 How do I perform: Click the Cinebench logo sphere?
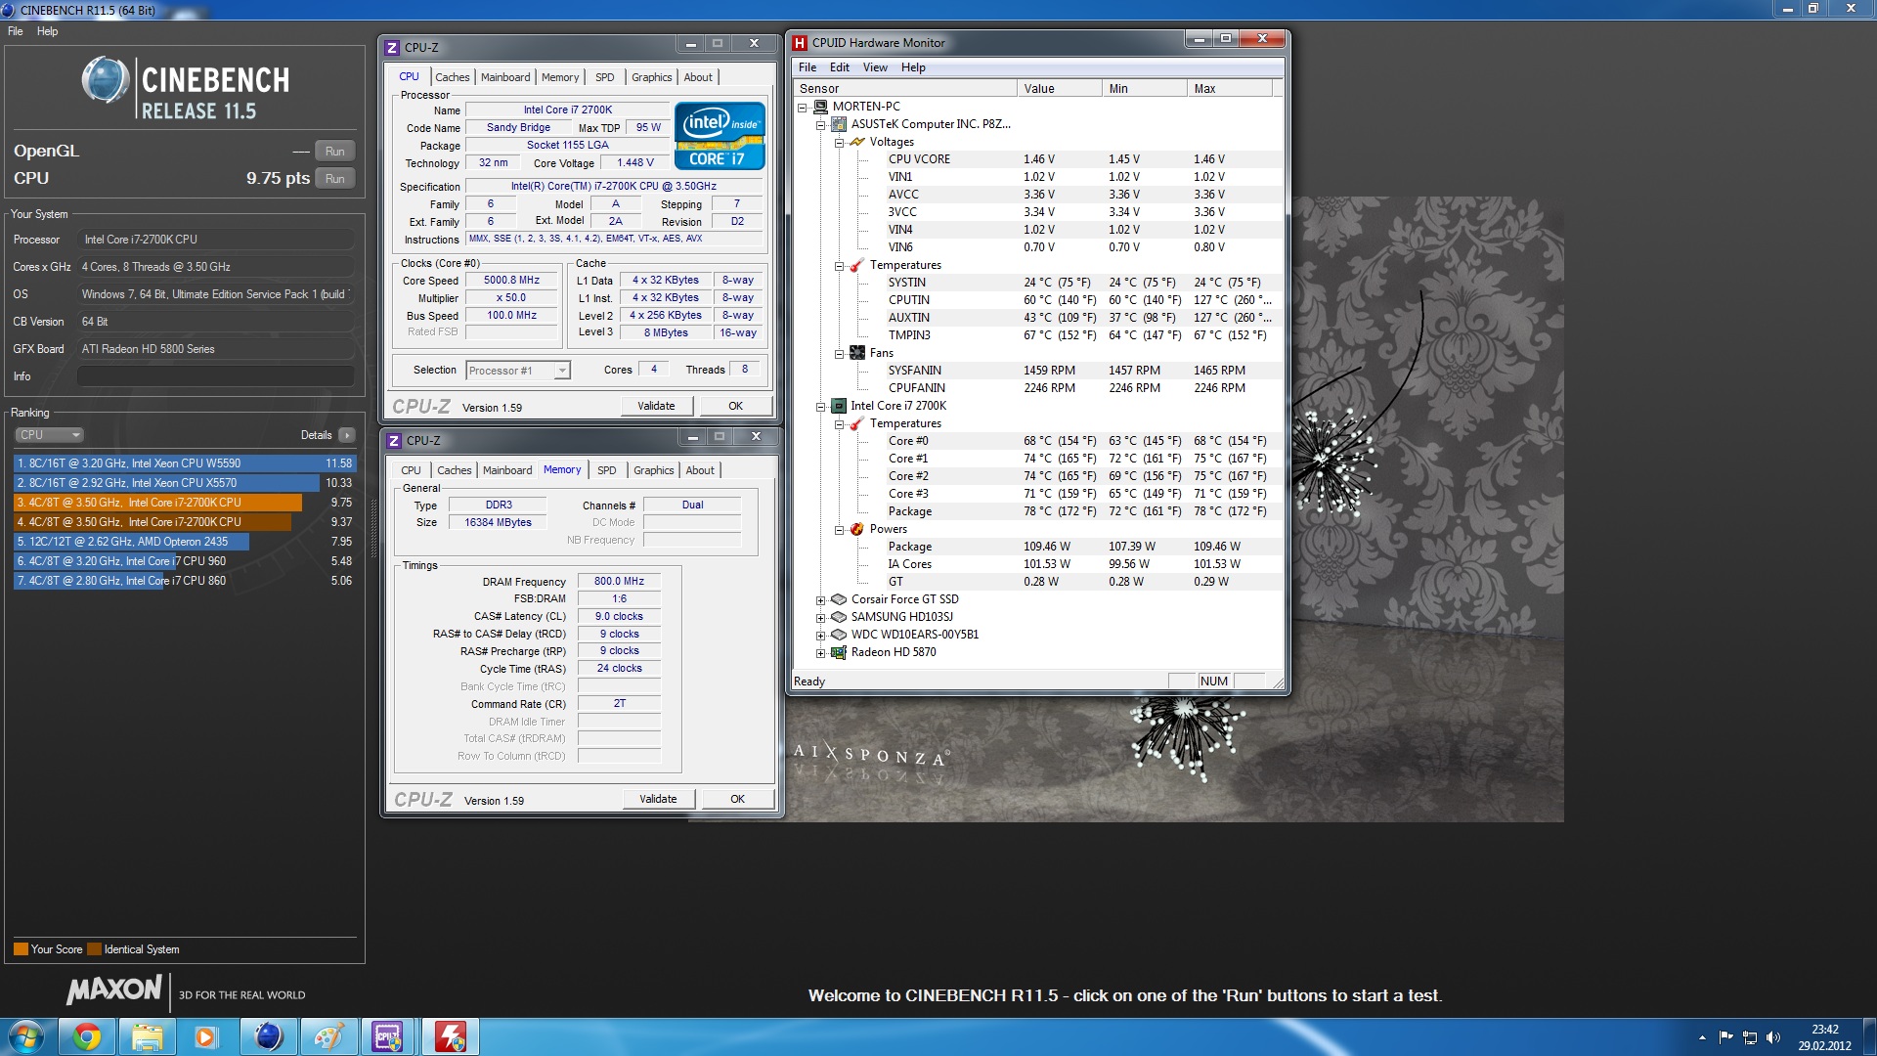[106, 80]
